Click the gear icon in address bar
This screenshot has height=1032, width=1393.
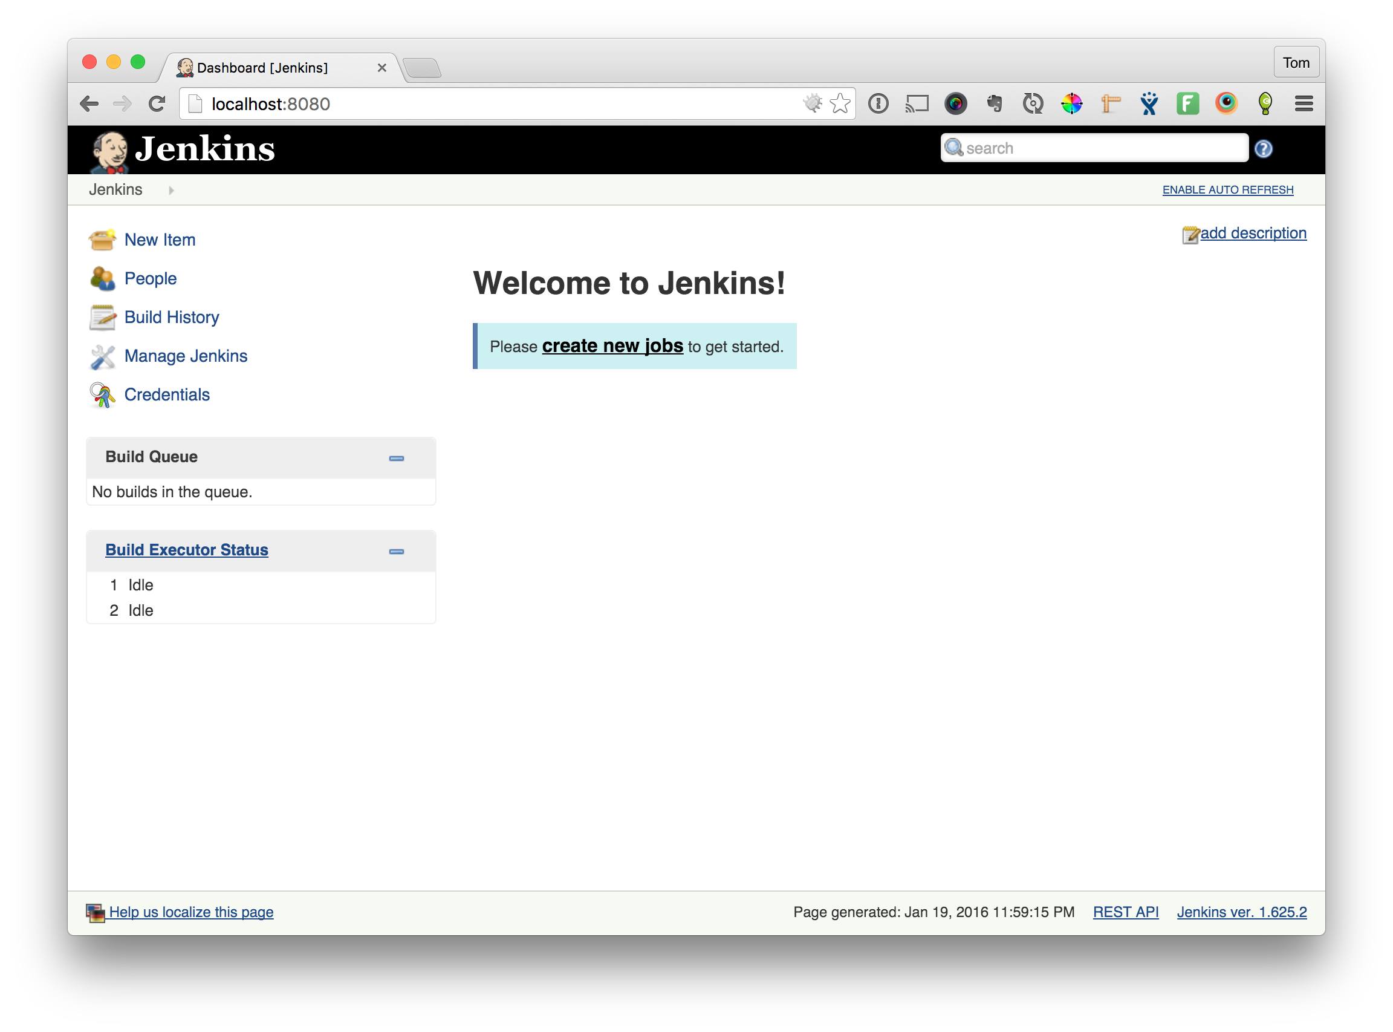coord(813,103)
